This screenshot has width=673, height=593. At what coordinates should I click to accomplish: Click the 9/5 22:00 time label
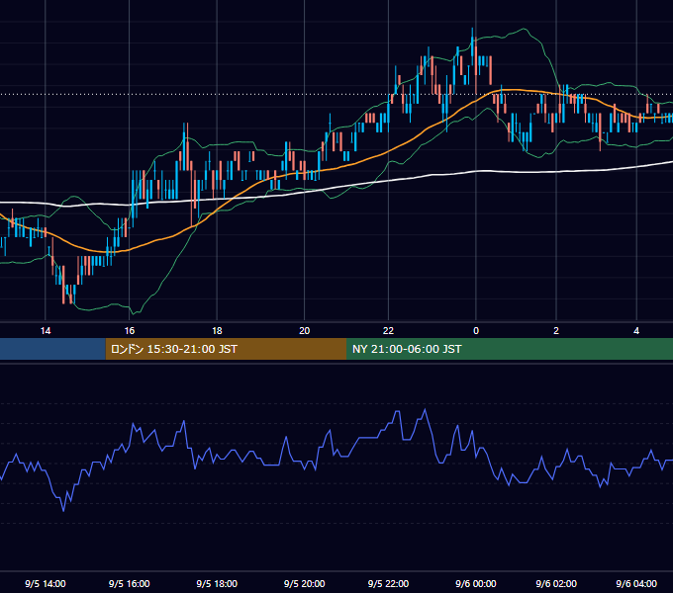tap(388, 583)
